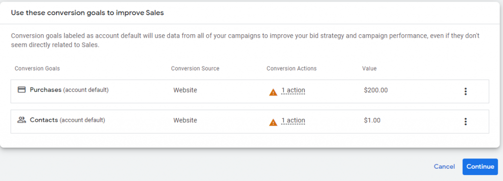The image size is (503, 181).
Task: Click the warning triangle in Purchases row
Action: 273,92
